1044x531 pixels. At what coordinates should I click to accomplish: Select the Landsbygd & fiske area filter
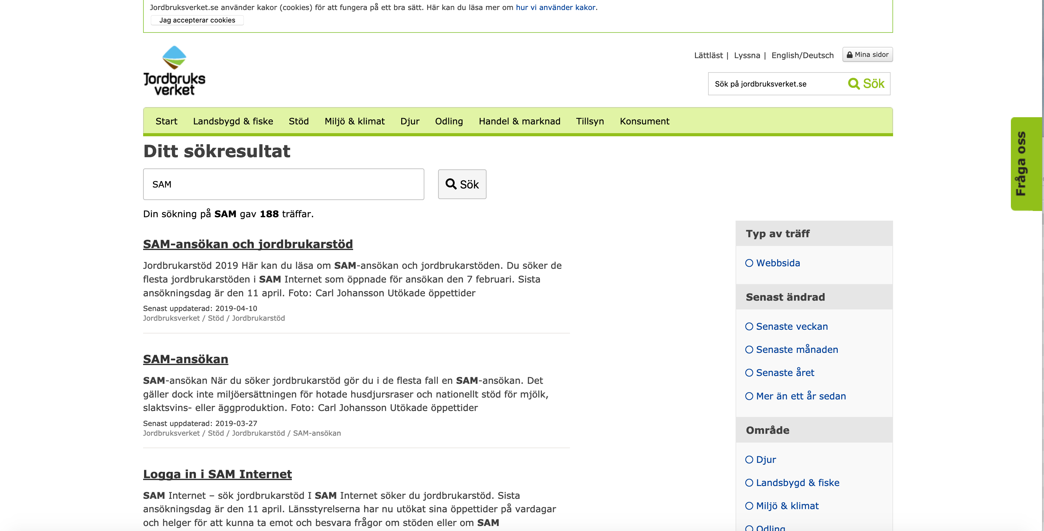792,483
